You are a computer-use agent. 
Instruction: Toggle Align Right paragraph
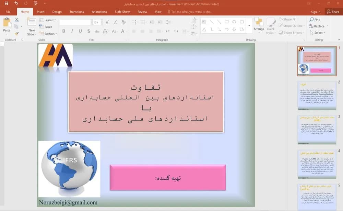tap(151, 31)
